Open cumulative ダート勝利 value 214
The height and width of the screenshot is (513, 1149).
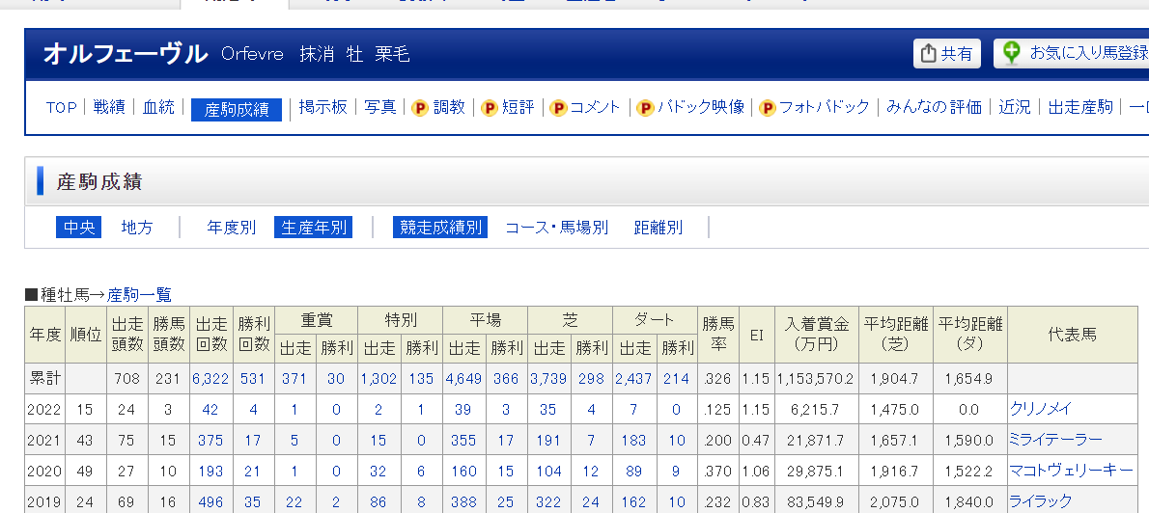coord(676,379)
